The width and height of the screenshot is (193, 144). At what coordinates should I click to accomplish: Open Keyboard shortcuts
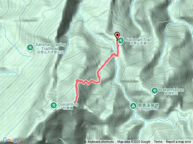[101, 142]
